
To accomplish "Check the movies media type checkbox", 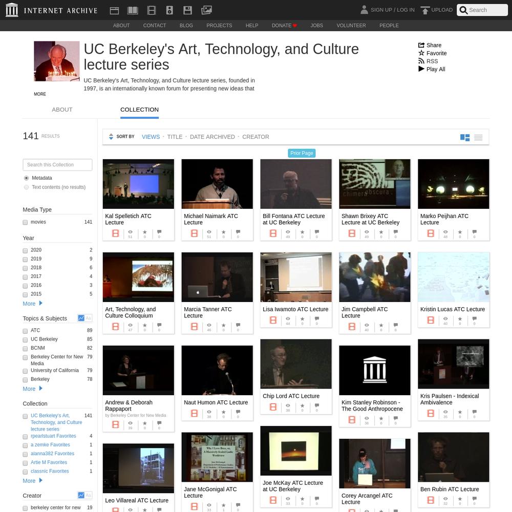I will click(x=25, y=222).
